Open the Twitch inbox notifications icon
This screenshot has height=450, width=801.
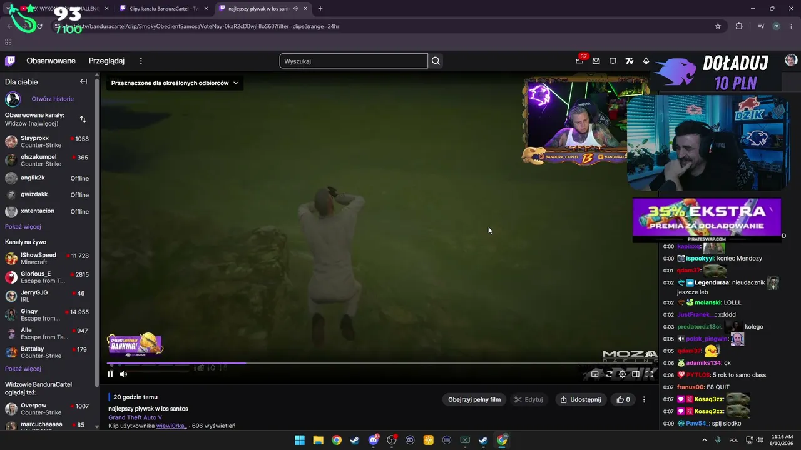pos(596,61)
